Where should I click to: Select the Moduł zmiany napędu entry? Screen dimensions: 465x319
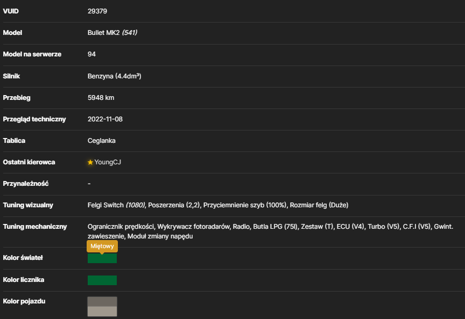pos(160,236)
